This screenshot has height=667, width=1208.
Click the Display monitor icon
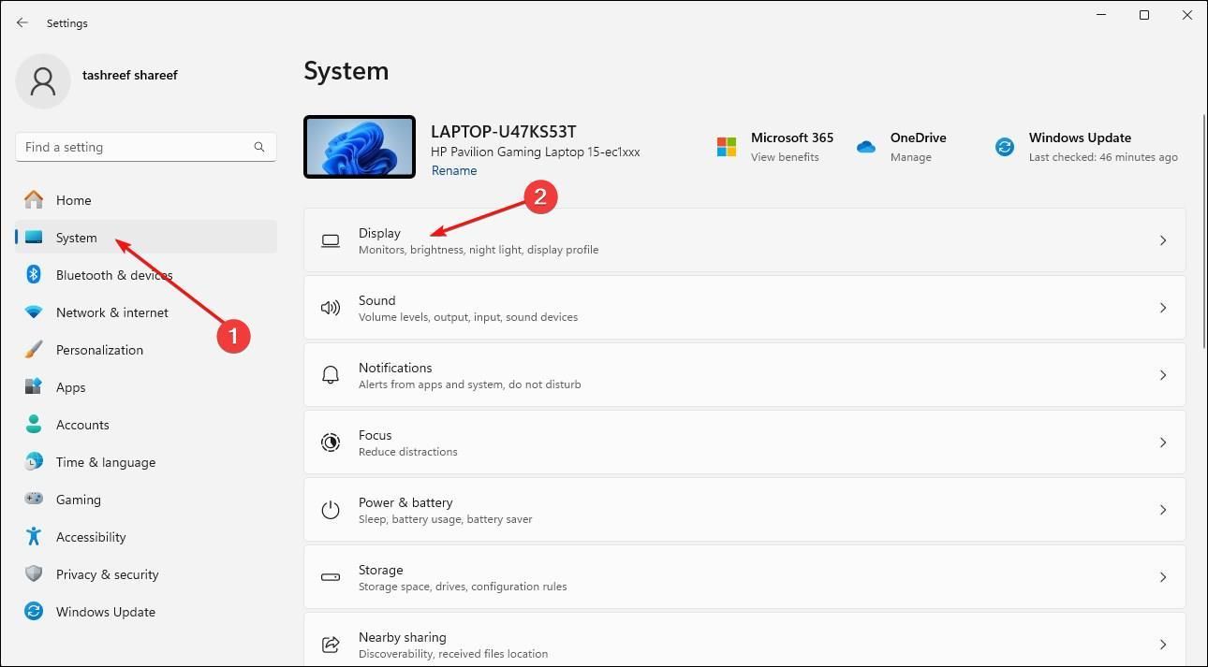[331, 240]
